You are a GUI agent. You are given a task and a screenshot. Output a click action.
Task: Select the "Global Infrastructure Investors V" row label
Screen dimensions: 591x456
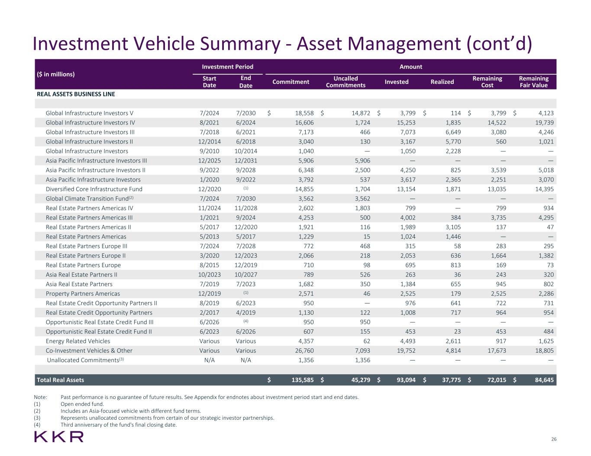90,113
